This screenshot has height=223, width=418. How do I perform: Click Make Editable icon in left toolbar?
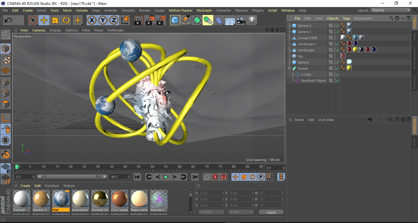(6, 35)
